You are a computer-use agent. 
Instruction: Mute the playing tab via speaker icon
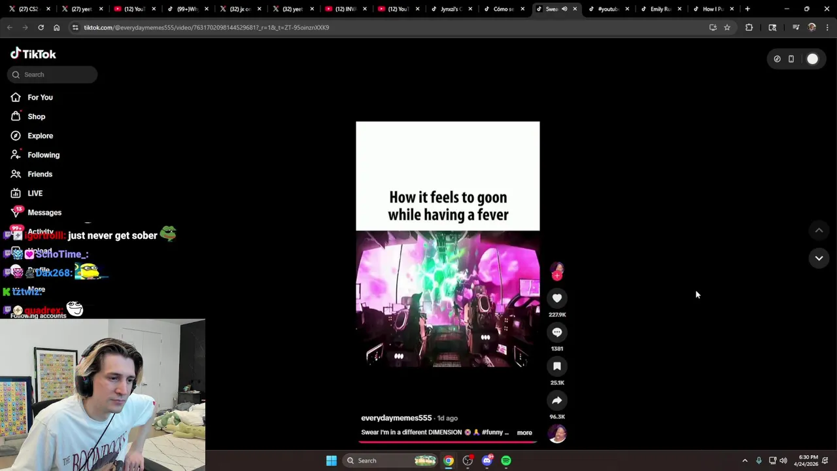pos(564,9)
